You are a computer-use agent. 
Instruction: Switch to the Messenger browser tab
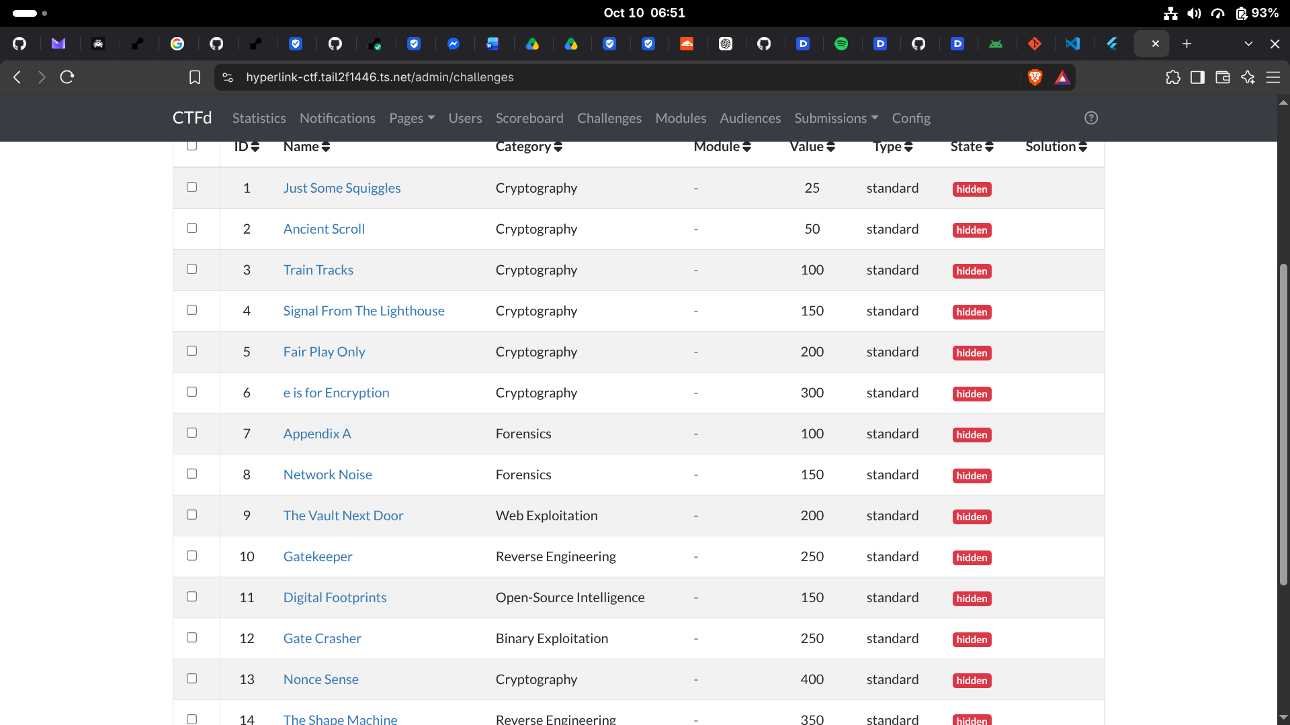454,44
